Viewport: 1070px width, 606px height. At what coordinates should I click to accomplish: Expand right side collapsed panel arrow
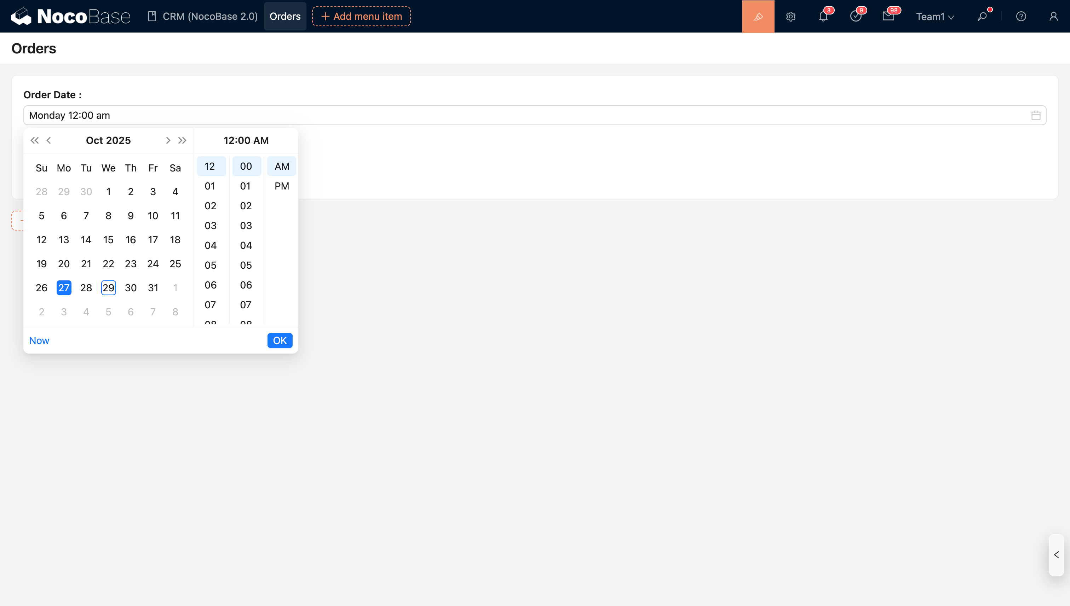[1056, 555]
